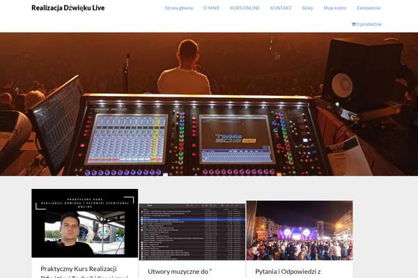Open the music file list thumbnail
This screenshot has height=278, width=418.
[192, 232]
